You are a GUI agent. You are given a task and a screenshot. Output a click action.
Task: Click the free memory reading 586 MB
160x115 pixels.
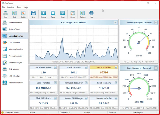(x=139, y=102)
